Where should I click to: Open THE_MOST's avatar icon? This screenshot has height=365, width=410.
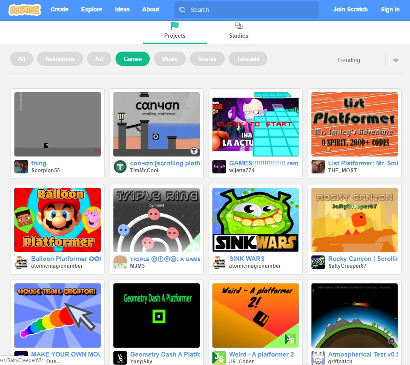[x=318, y=167]
